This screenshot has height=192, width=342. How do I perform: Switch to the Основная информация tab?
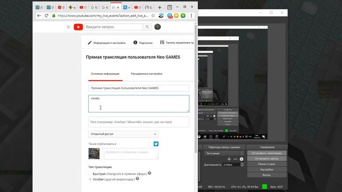coord(105,74)
